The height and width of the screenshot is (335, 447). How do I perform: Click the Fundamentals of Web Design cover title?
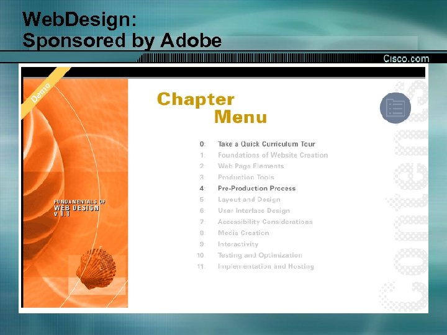(x=79, y=208)
